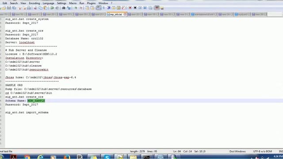The height and width of the screenshot is (159, 283).
Task: Click the 'Server: localhost' line
Action: point(20,42)
